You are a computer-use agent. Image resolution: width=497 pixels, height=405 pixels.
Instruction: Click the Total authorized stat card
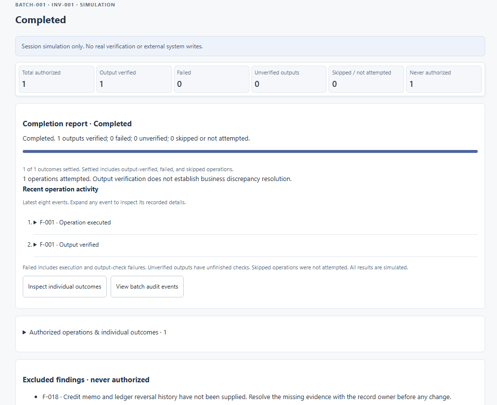(x=56, y=79)
